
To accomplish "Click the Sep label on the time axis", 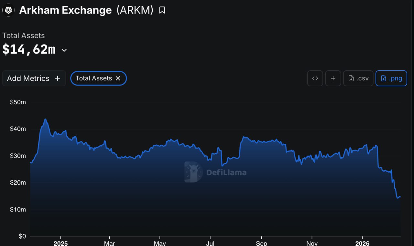I will point(261,243).
